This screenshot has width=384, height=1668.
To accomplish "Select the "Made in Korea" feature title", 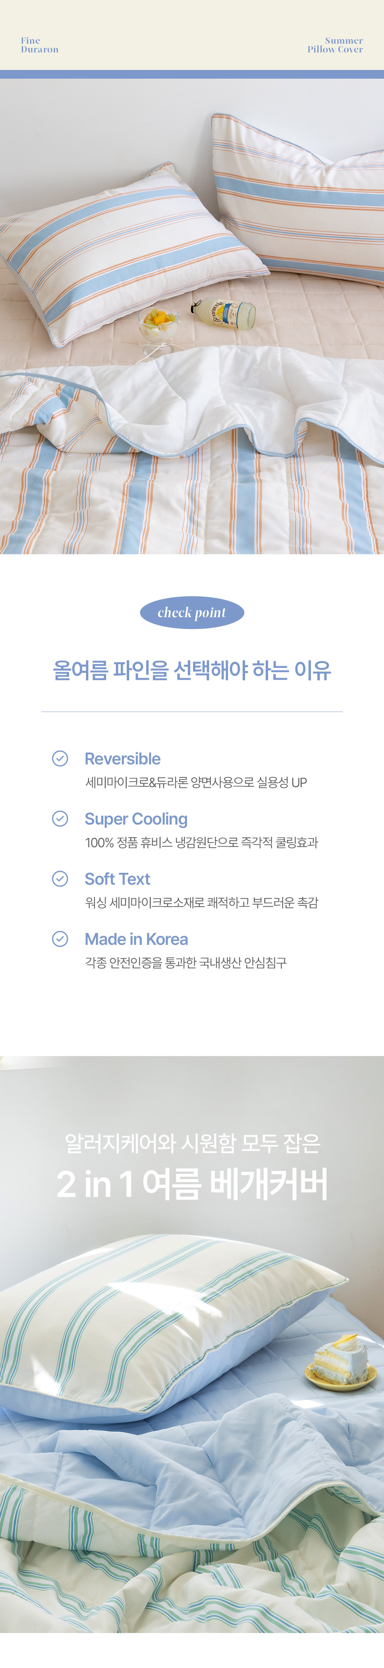I will click(x=136, y=940).
